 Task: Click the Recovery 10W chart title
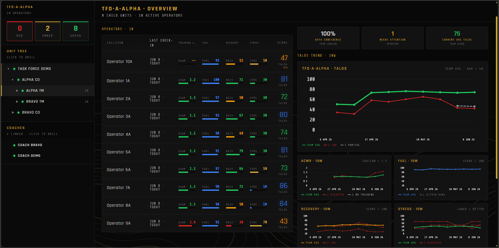click(x=316, y=209)
